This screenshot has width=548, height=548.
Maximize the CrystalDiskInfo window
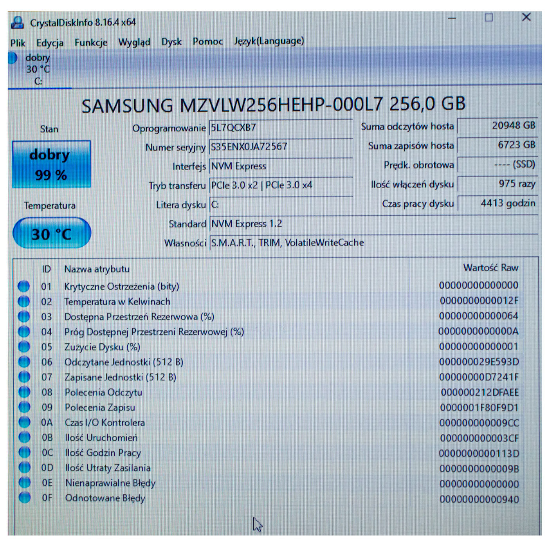click(x=489, y=18)
